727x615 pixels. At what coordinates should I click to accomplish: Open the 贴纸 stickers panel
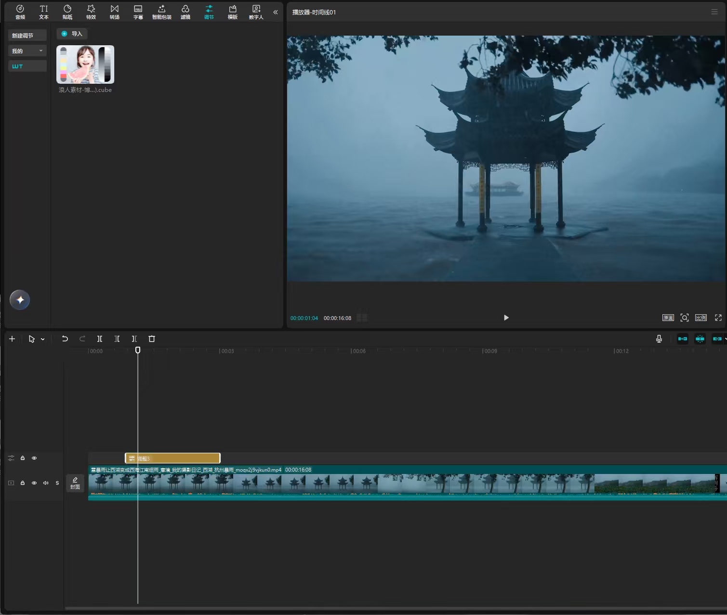click(67, 12)
